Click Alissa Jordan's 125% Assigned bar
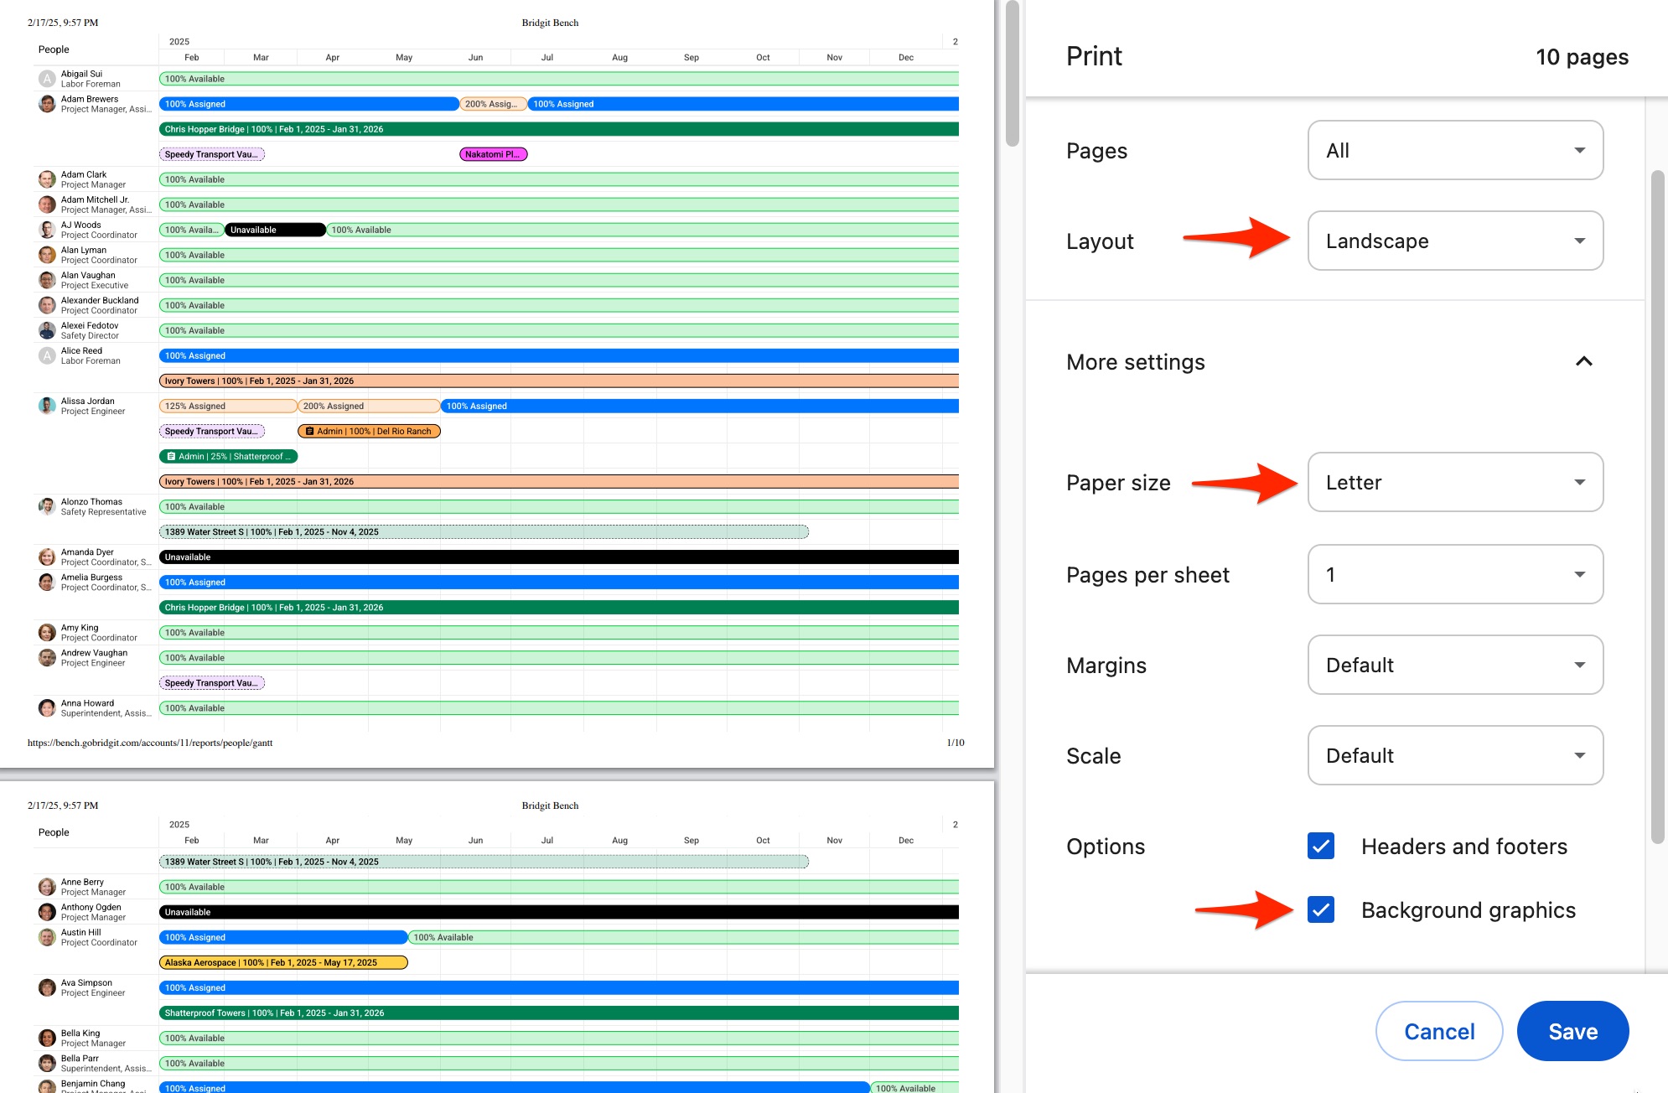This screenshot has width=1668, height=1093. (x=228, y=406)
